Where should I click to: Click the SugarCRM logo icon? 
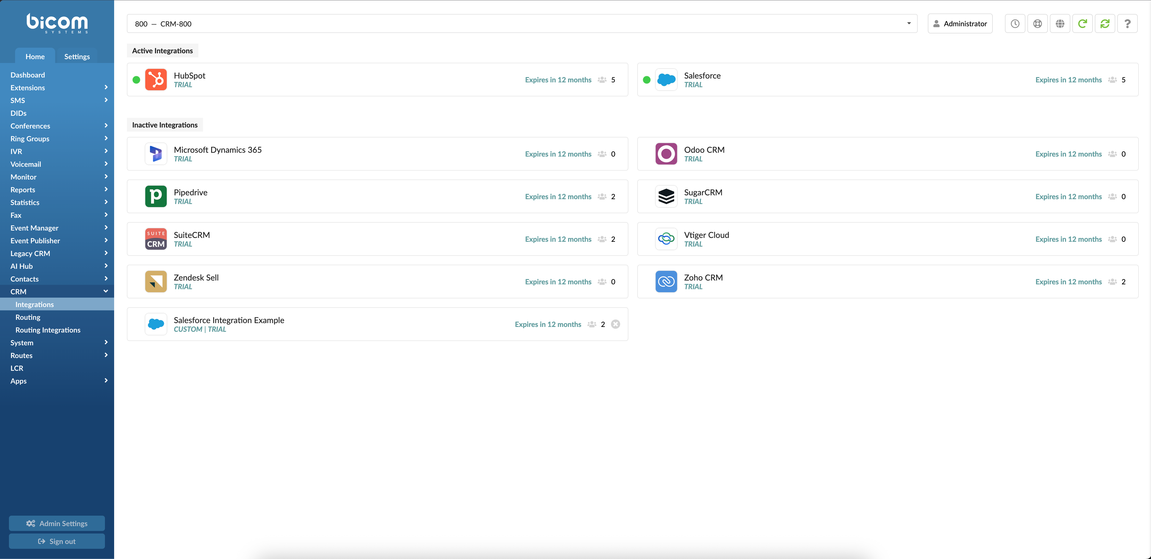[666, 196]
